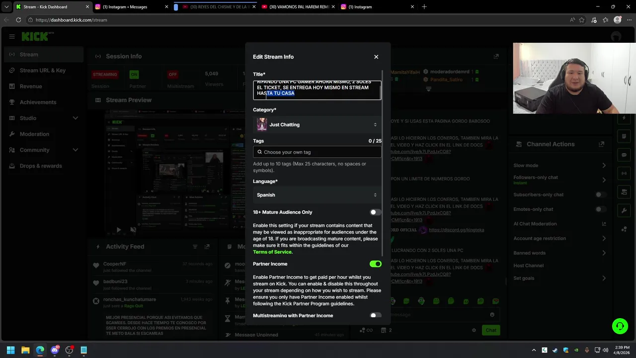The image size is (636, 358).
Task: Open the notes panel icon on right rail
Action: 624,136
